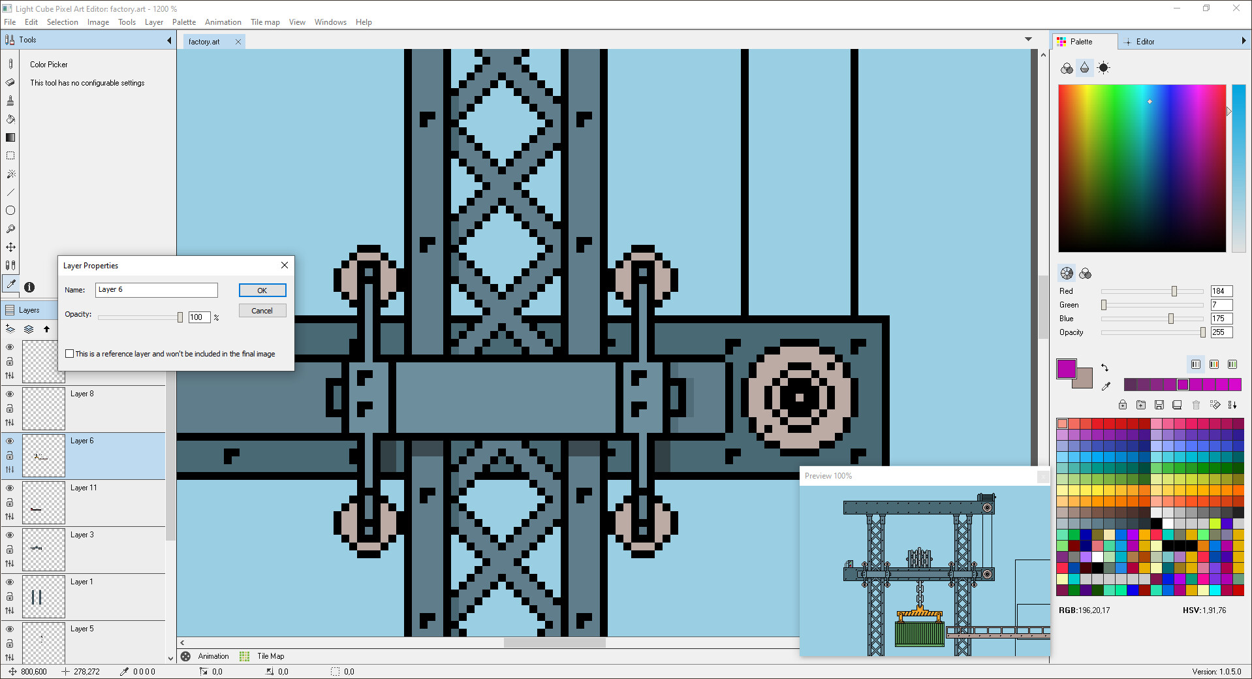Lock Layer 11 using its padlock toggle

(x=10, y=502)
